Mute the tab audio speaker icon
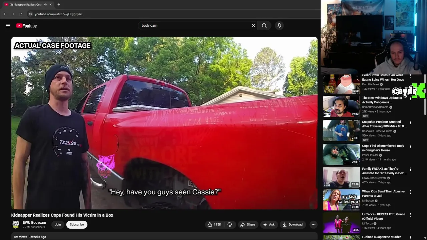The width and height of the screenshot is (427, 240). pyautogui.click(x=45, y=5)
